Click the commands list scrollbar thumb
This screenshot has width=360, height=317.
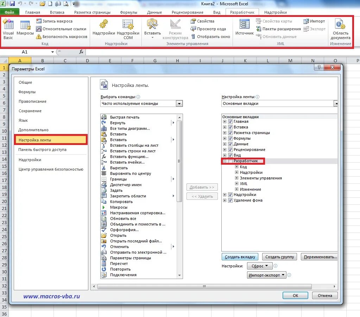[x=179, y=161]
